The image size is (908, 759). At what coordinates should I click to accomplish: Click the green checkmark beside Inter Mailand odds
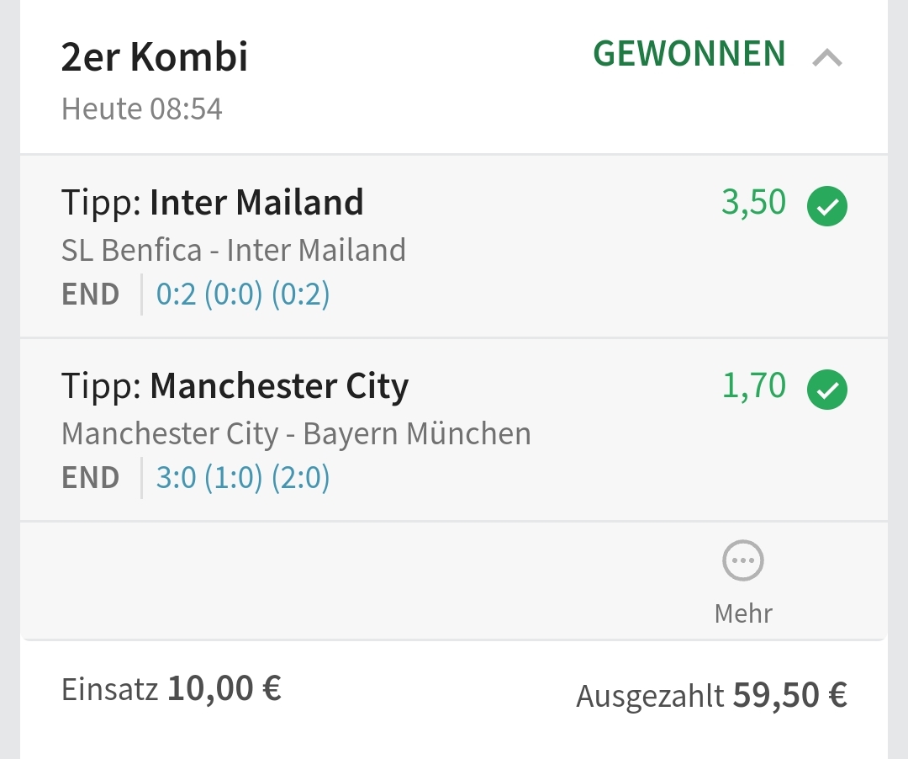pyautogui.click(x=827, y=207)
